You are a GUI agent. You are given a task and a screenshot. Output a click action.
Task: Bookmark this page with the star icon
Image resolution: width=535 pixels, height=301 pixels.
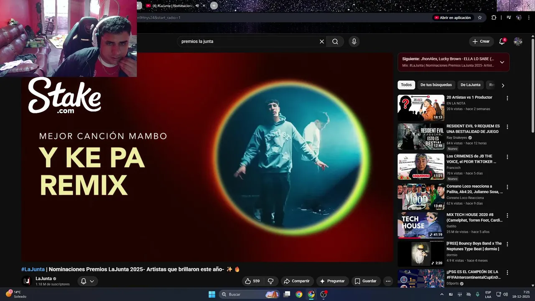click(x=480, y=18)
